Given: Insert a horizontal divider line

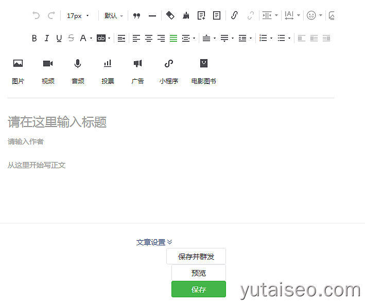Looking at the screenshot, I should [152, 16].
